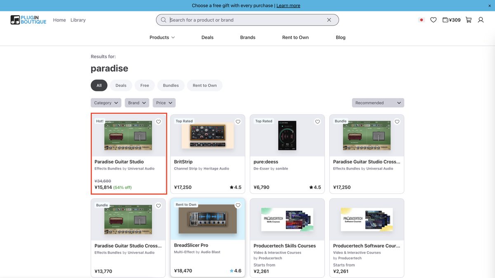The width and height of the screenshot is (495, 278).
Task: Open the Blog navigation item
Action: (341, 37)
